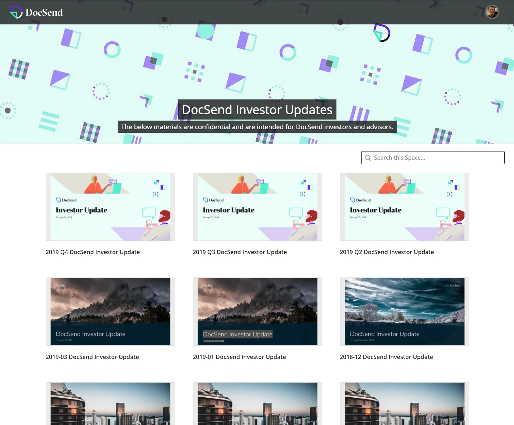Open the 2019-01 Investor Update thumbnail
This screenshot has width=514, height=425.
[258, 312]
